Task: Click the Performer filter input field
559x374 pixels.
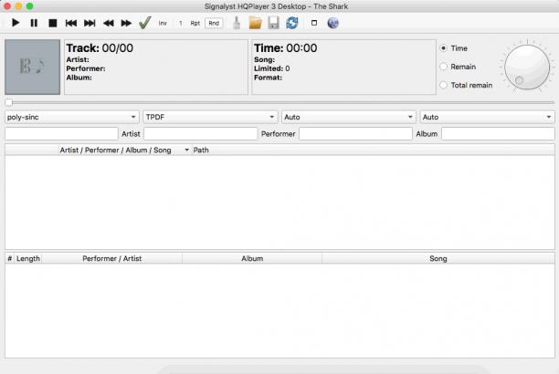Action: 355,134
